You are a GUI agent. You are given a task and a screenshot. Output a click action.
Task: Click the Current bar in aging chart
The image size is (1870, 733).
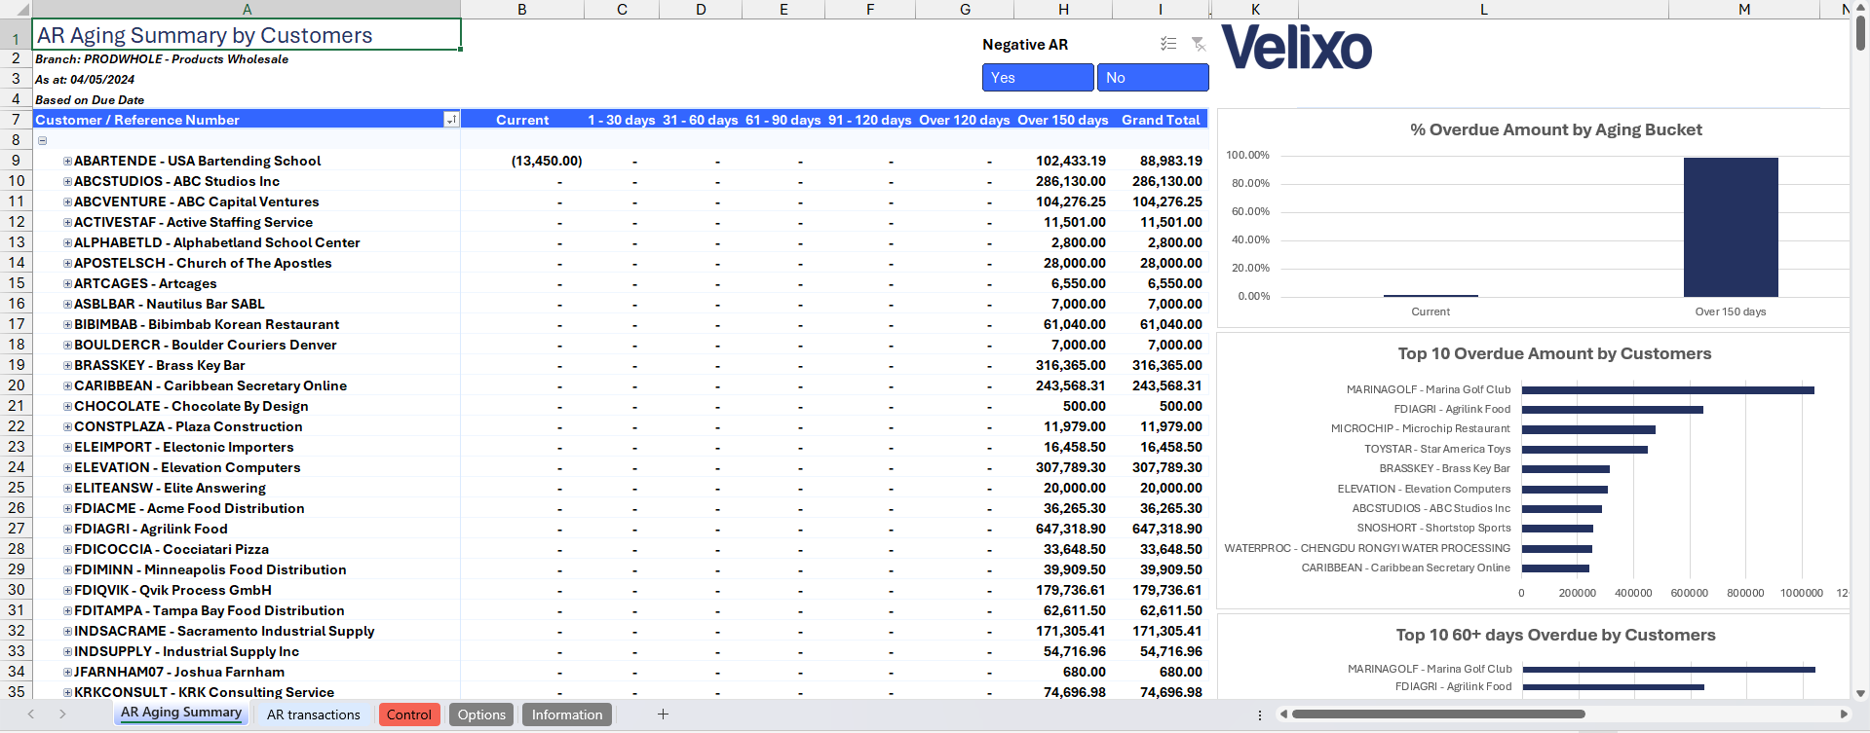click(x=1431, y=296)
